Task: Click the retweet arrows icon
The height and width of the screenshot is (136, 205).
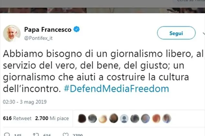Action: click(x=36, y=134)
